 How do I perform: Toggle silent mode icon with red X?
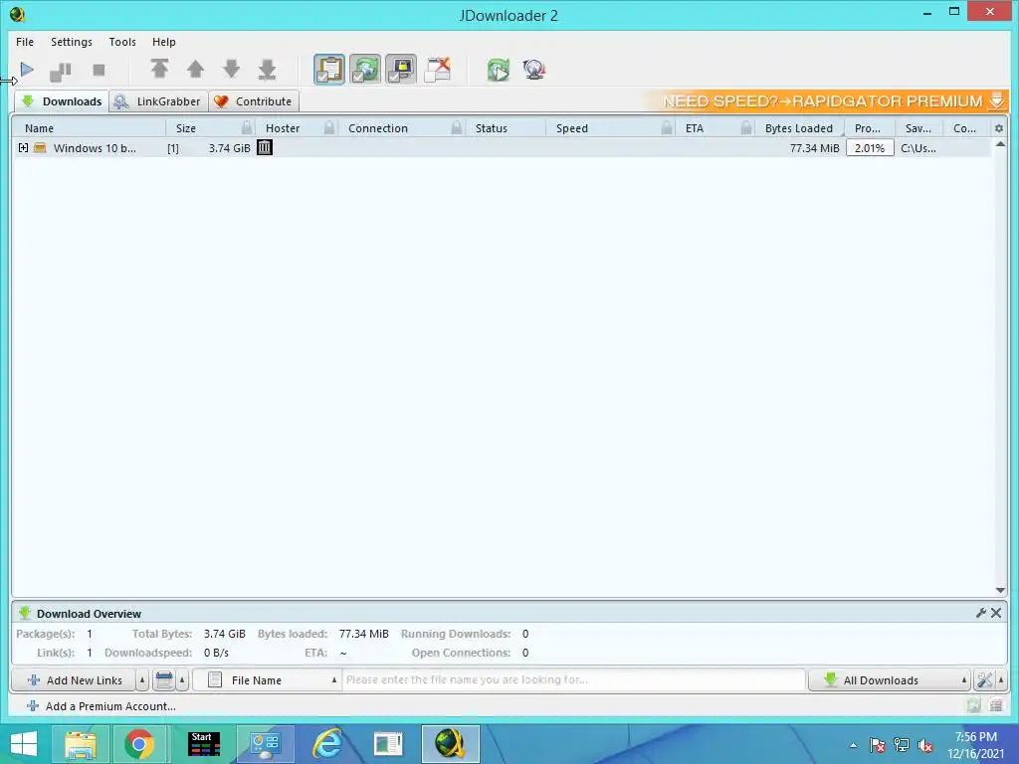[438, 70]
